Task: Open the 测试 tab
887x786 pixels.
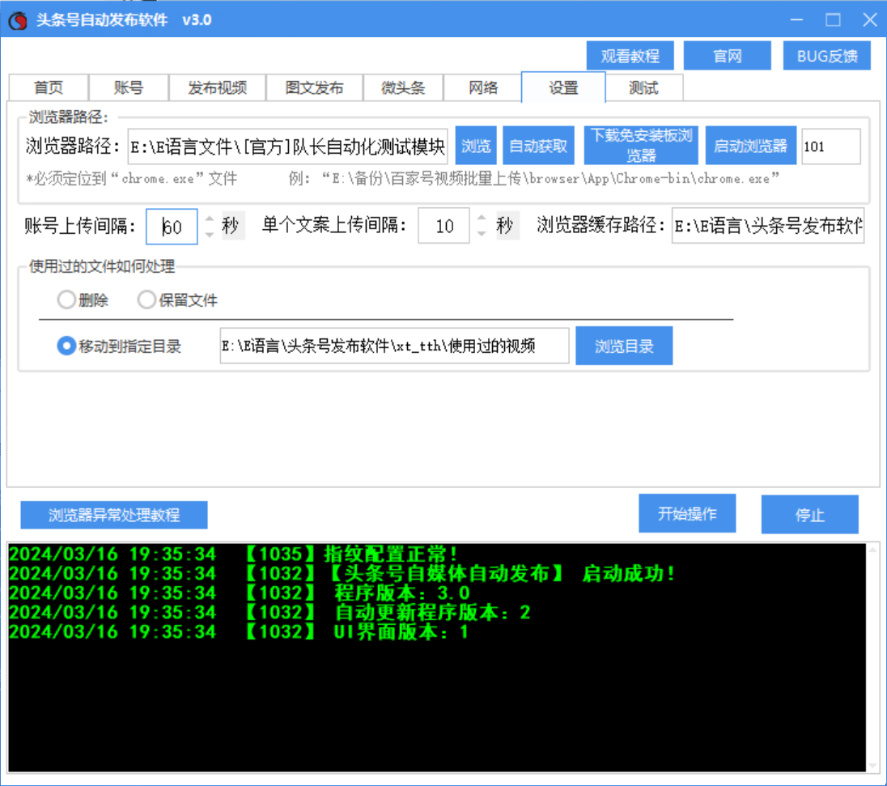Action: click(643, 87)
